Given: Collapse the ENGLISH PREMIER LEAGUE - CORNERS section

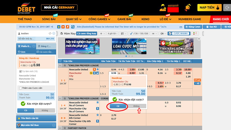Looking at the screenshot, I should 60,98.
